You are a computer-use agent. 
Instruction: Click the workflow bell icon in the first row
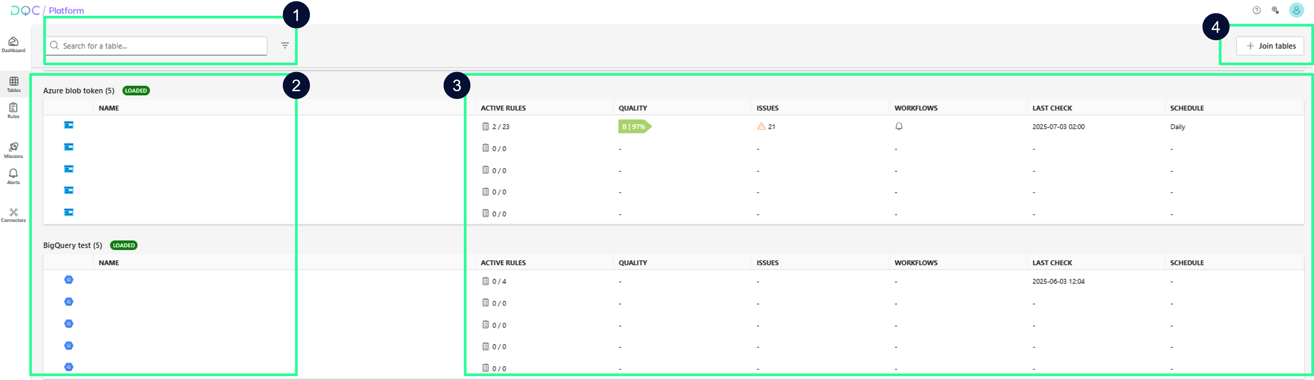(x=899, y=126)
